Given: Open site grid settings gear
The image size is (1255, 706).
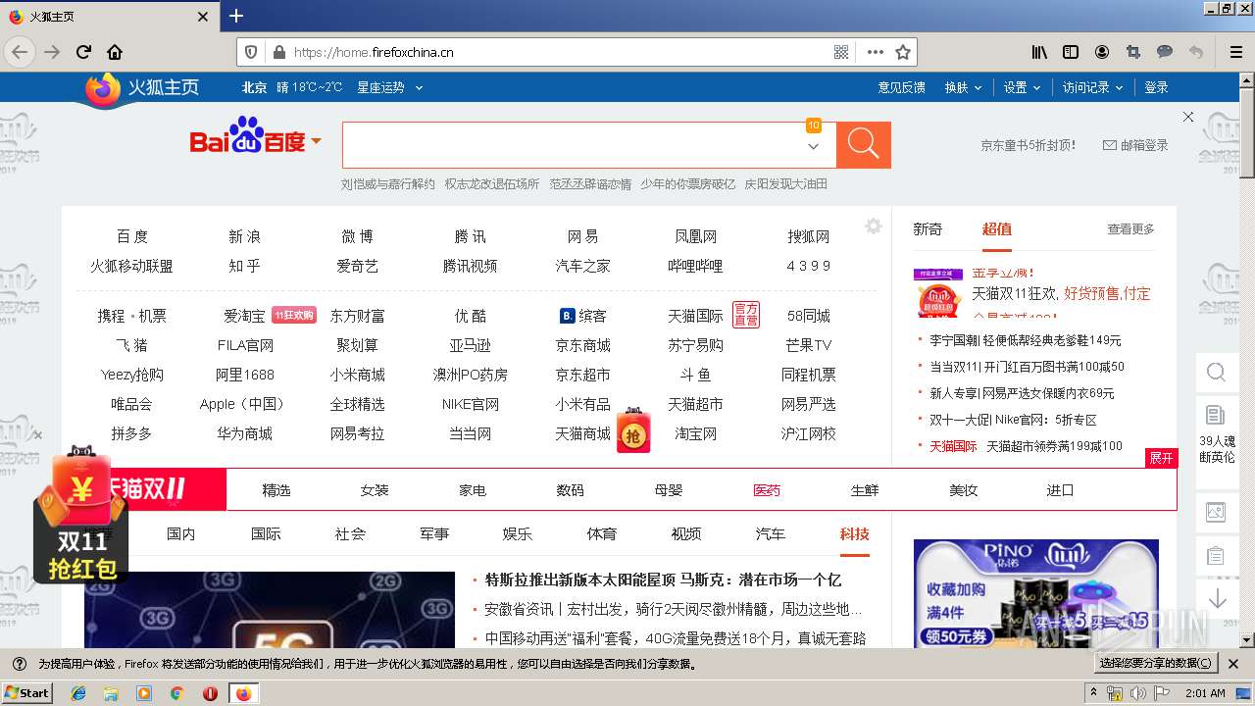Looking at the screenshot, I should tap(874, 227).
